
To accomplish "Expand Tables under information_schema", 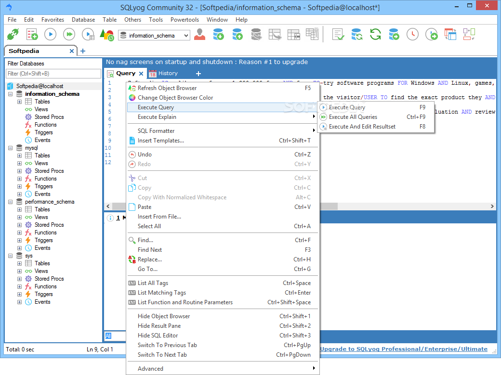I will click(19, 102).
